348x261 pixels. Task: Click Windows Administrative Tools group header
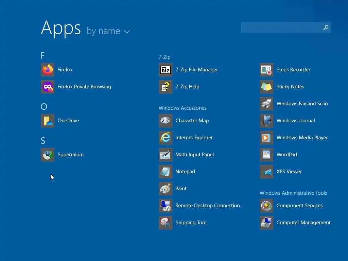293,193
